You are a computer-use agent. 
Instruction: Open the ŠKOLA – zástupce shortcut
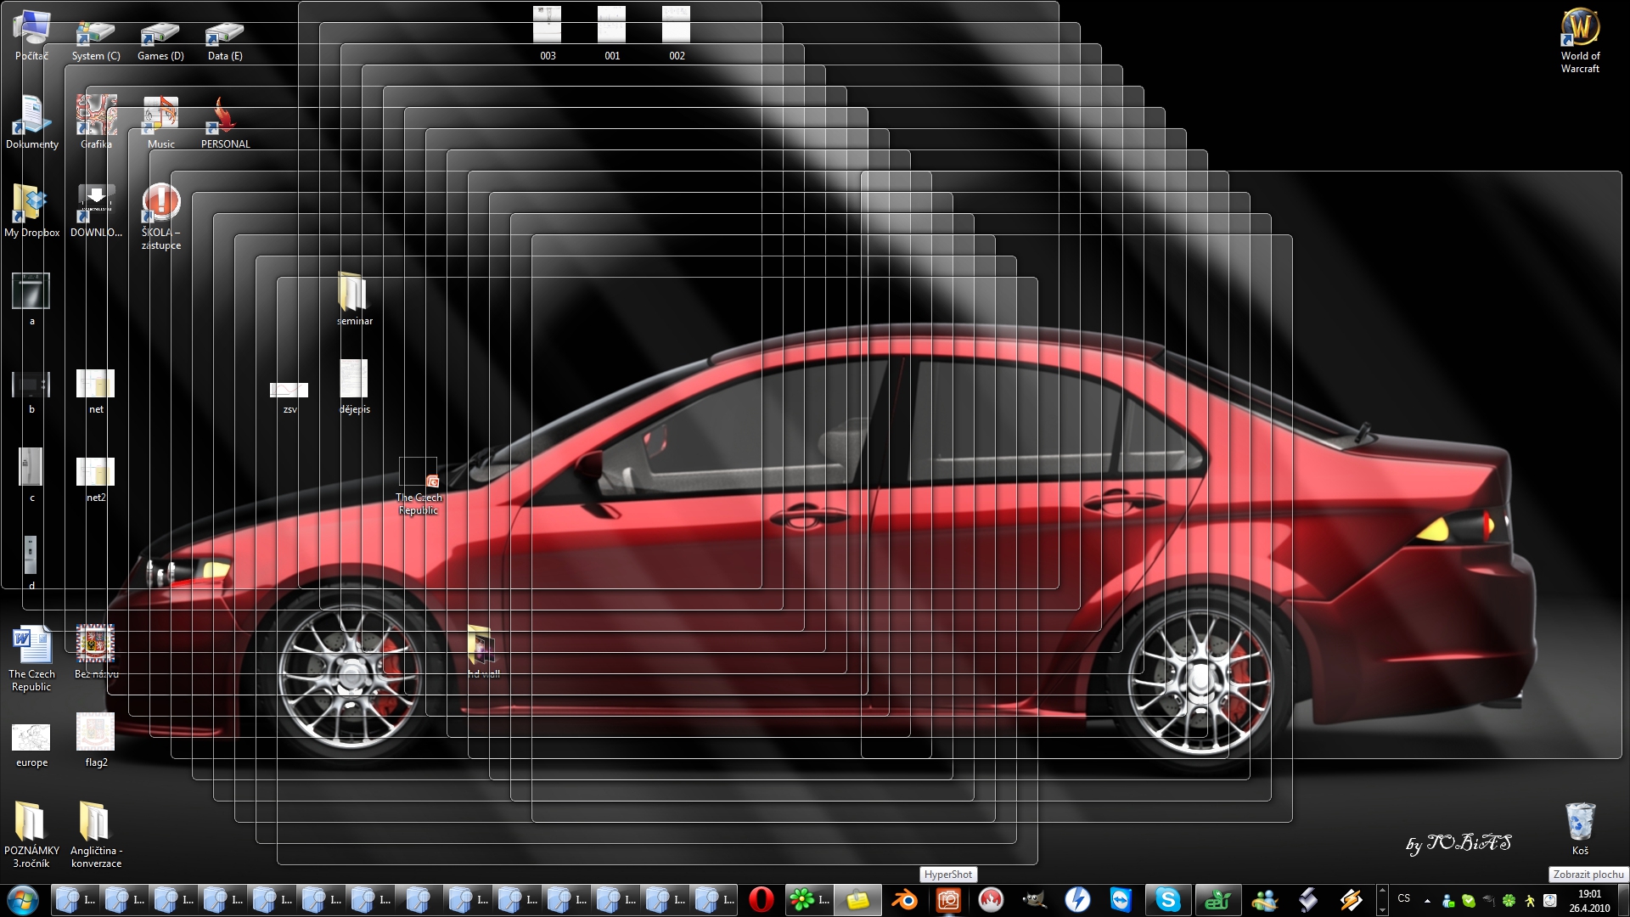click(160, 217)
